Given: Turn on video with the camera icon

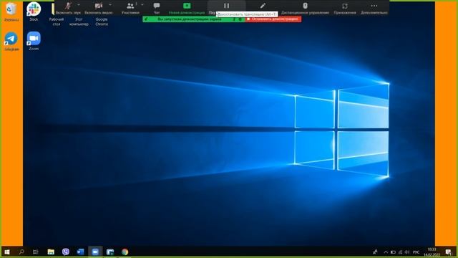Looking at the screenshot, I should (99, 6).
